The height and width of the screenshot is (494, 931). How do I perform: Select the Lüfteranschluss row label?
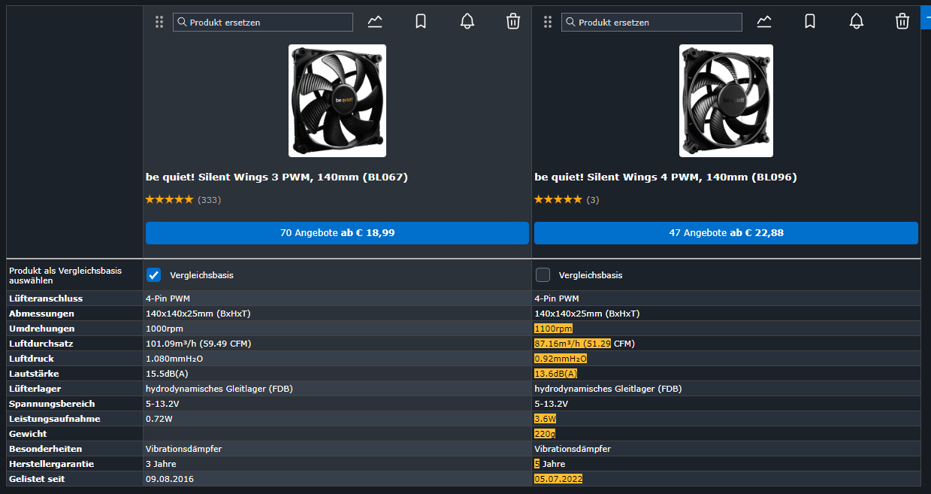tap(46, 299)
